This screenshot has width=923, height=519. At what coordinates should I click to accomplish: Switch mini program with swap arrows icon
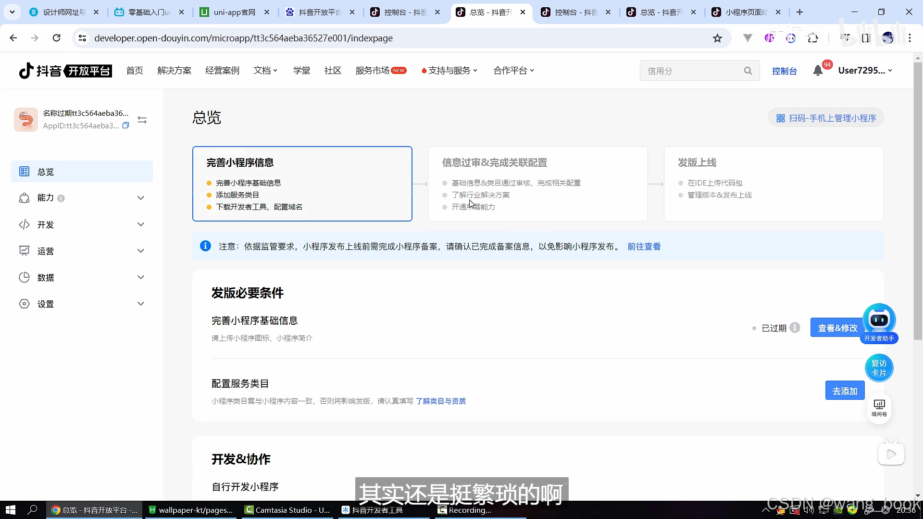coord(142,120)
